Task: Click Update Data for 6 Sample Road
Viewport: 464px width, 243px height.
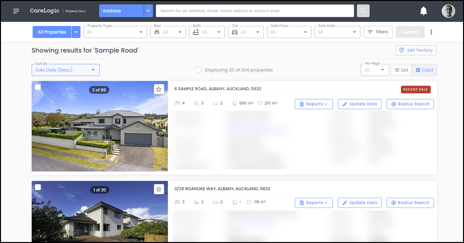Action: pyautogui.click(x=360, y=104)
